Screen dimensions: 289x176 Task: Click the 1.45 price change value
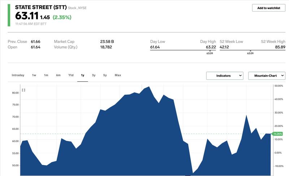point(45,17)
